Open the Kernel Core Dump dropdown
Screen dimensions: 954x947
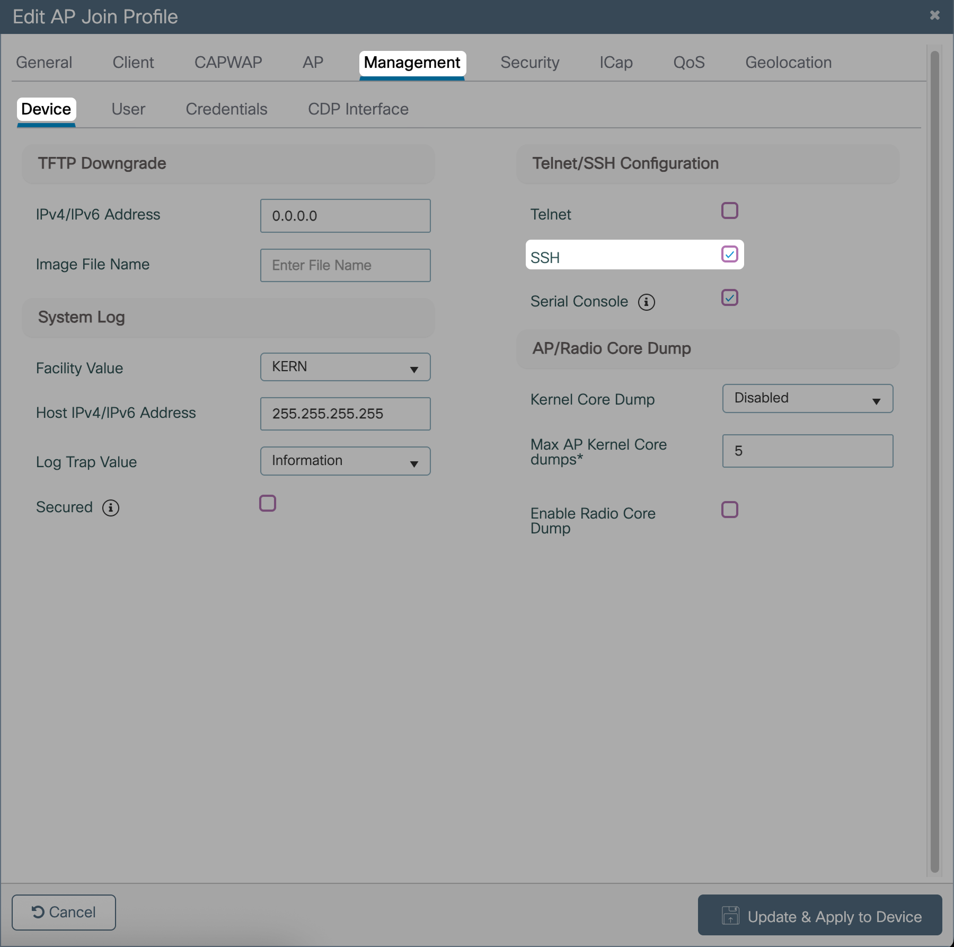(807, 399)
